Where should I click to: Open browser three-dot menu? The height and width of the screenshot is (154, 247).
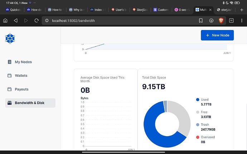[242, 21]
